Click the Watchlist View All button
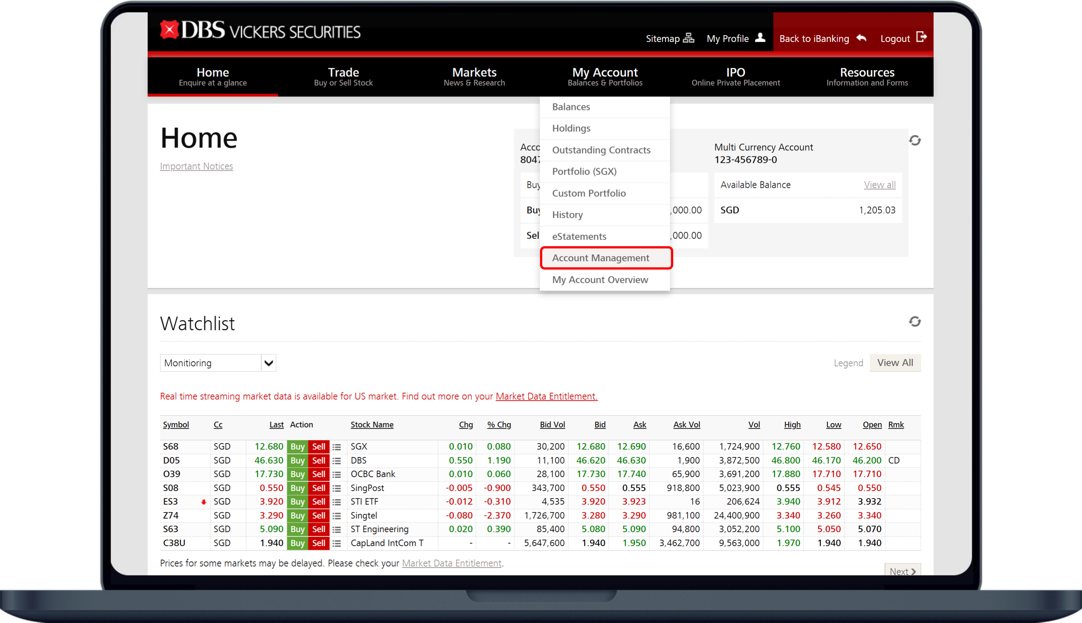1082x623 pixels. click(x=895, y=363)
